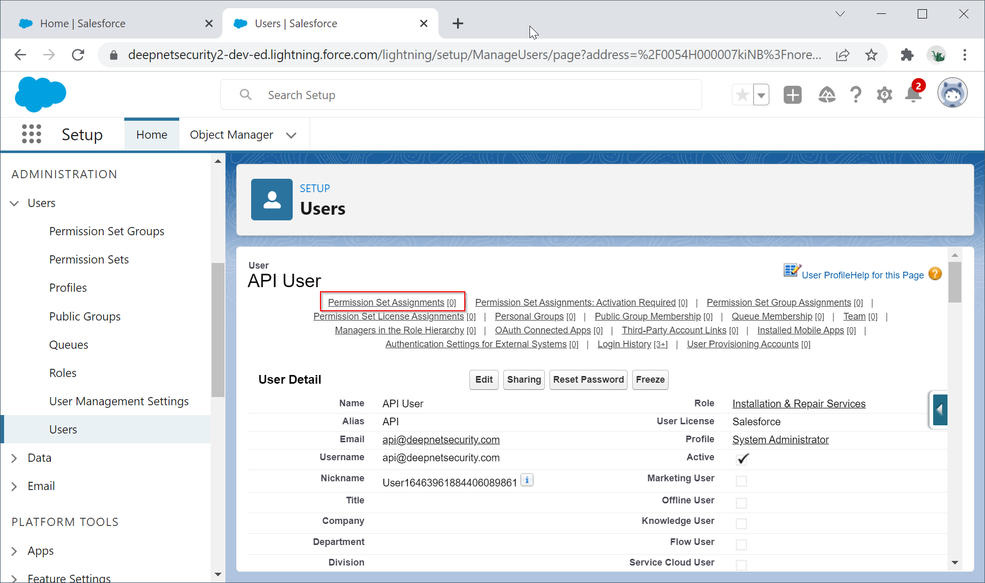The height and width of the screenshot is (583, 985).
Task: Toggle the Offline User checkbox
Action: tap(741, 502)
